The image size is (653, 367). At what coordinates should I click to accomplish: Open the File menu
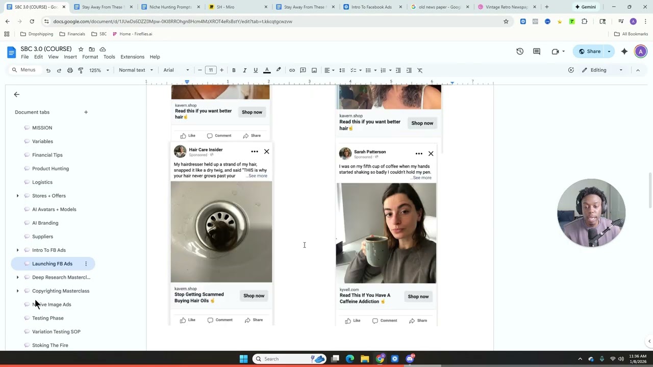[x=24, y=57]
